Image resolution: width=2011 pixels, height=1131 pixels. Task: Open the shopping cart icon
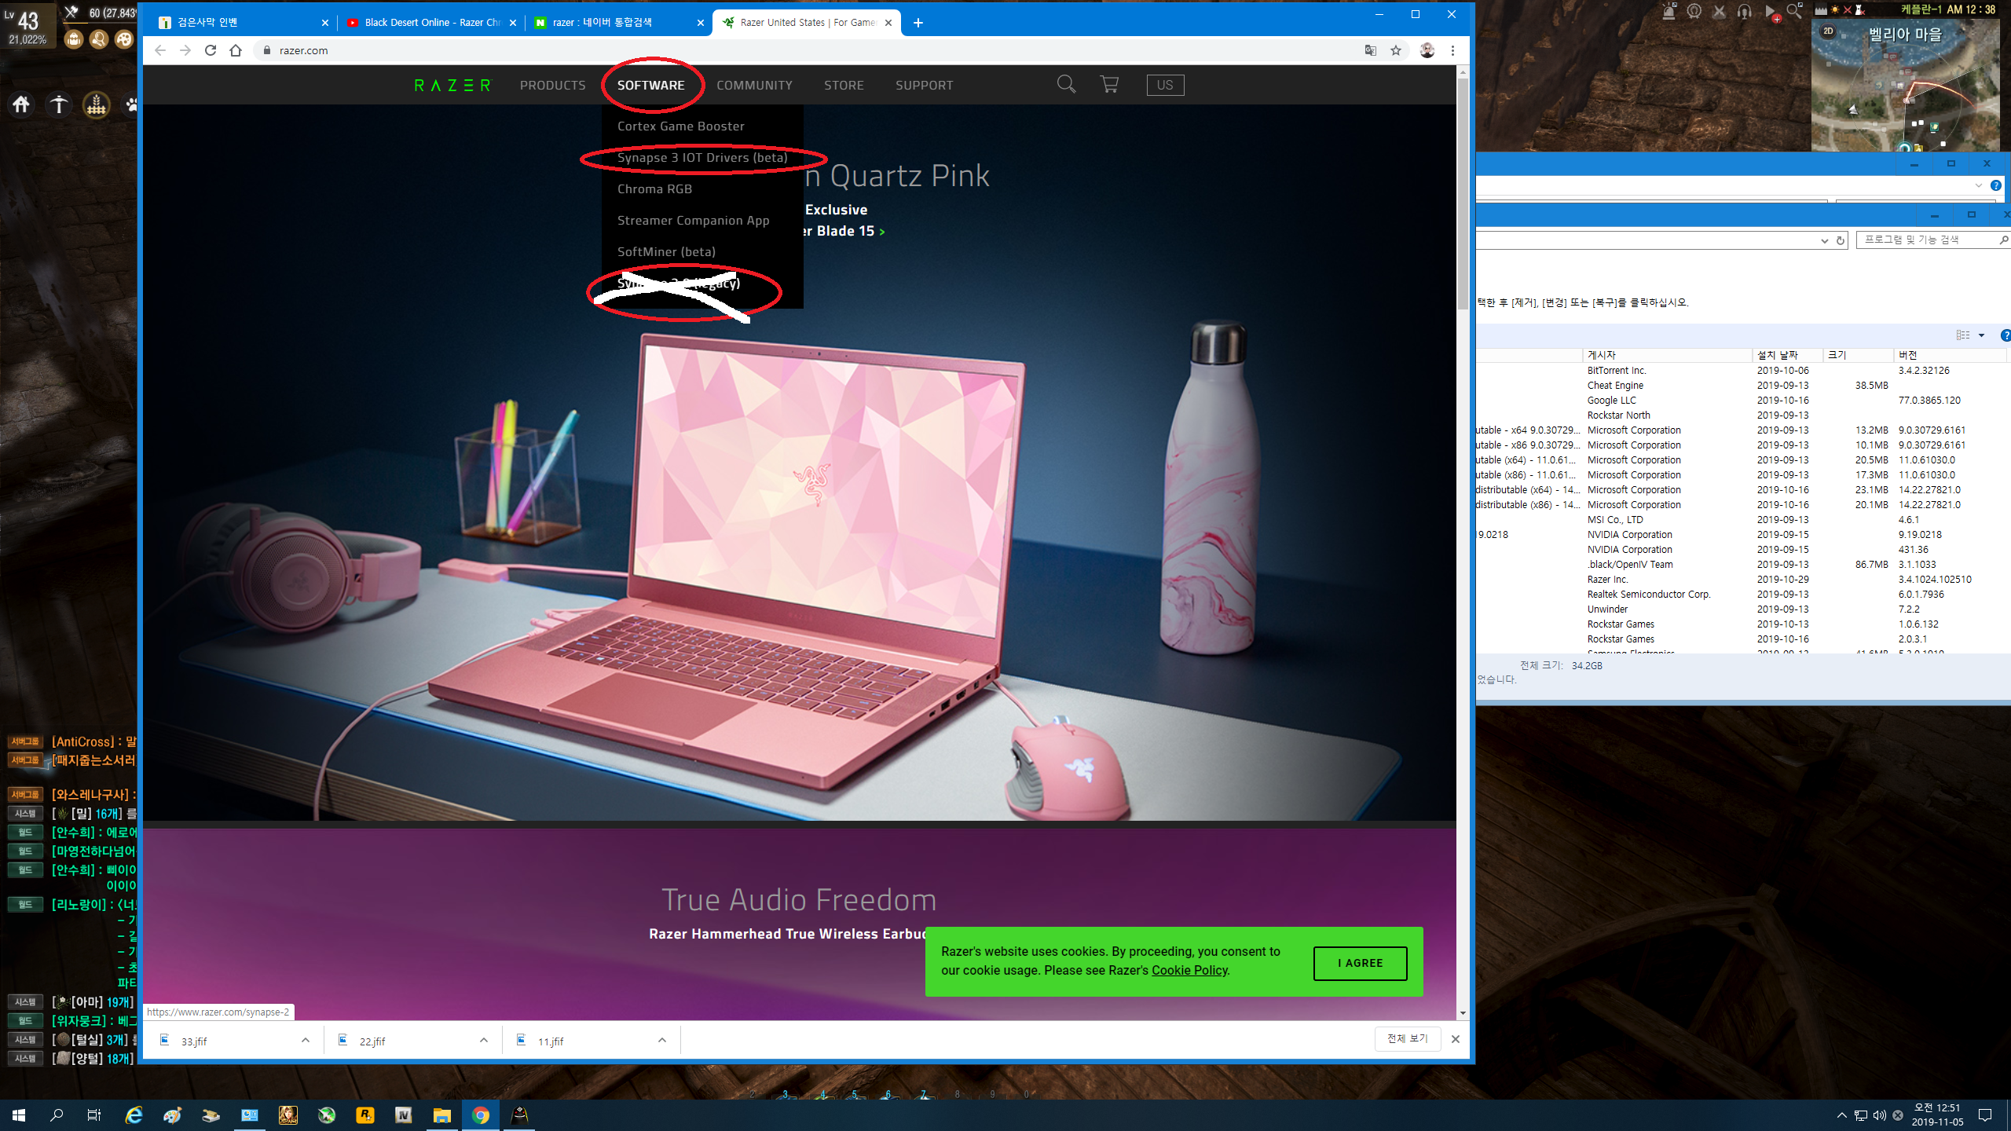click(x=1109, y=84)
